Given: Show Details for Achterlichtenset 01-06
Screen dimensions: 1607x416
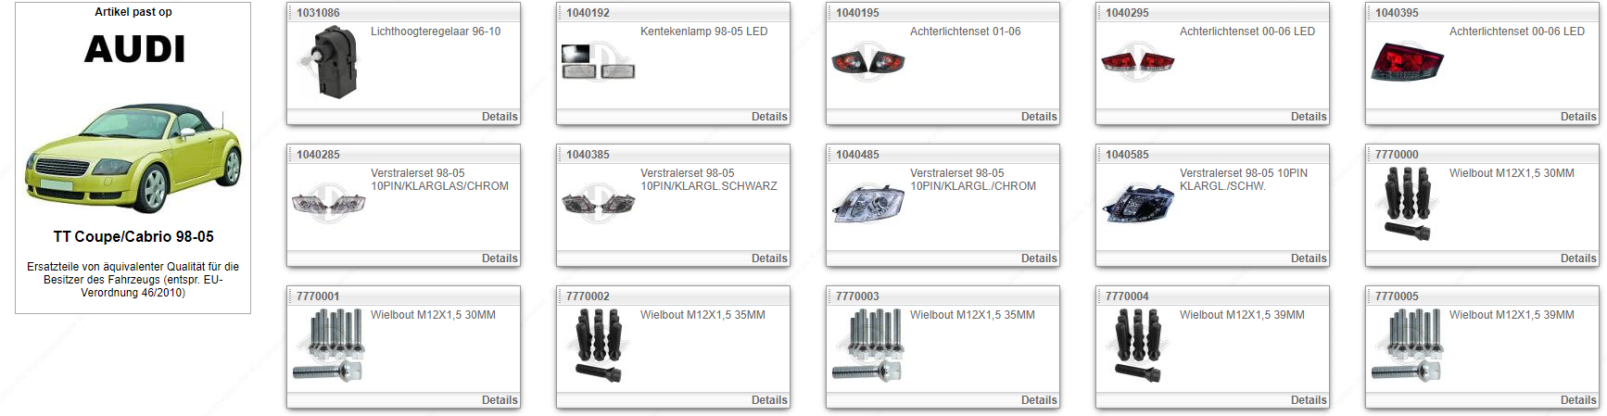Looking at the screenshot, I should (x=1039, y=117).
